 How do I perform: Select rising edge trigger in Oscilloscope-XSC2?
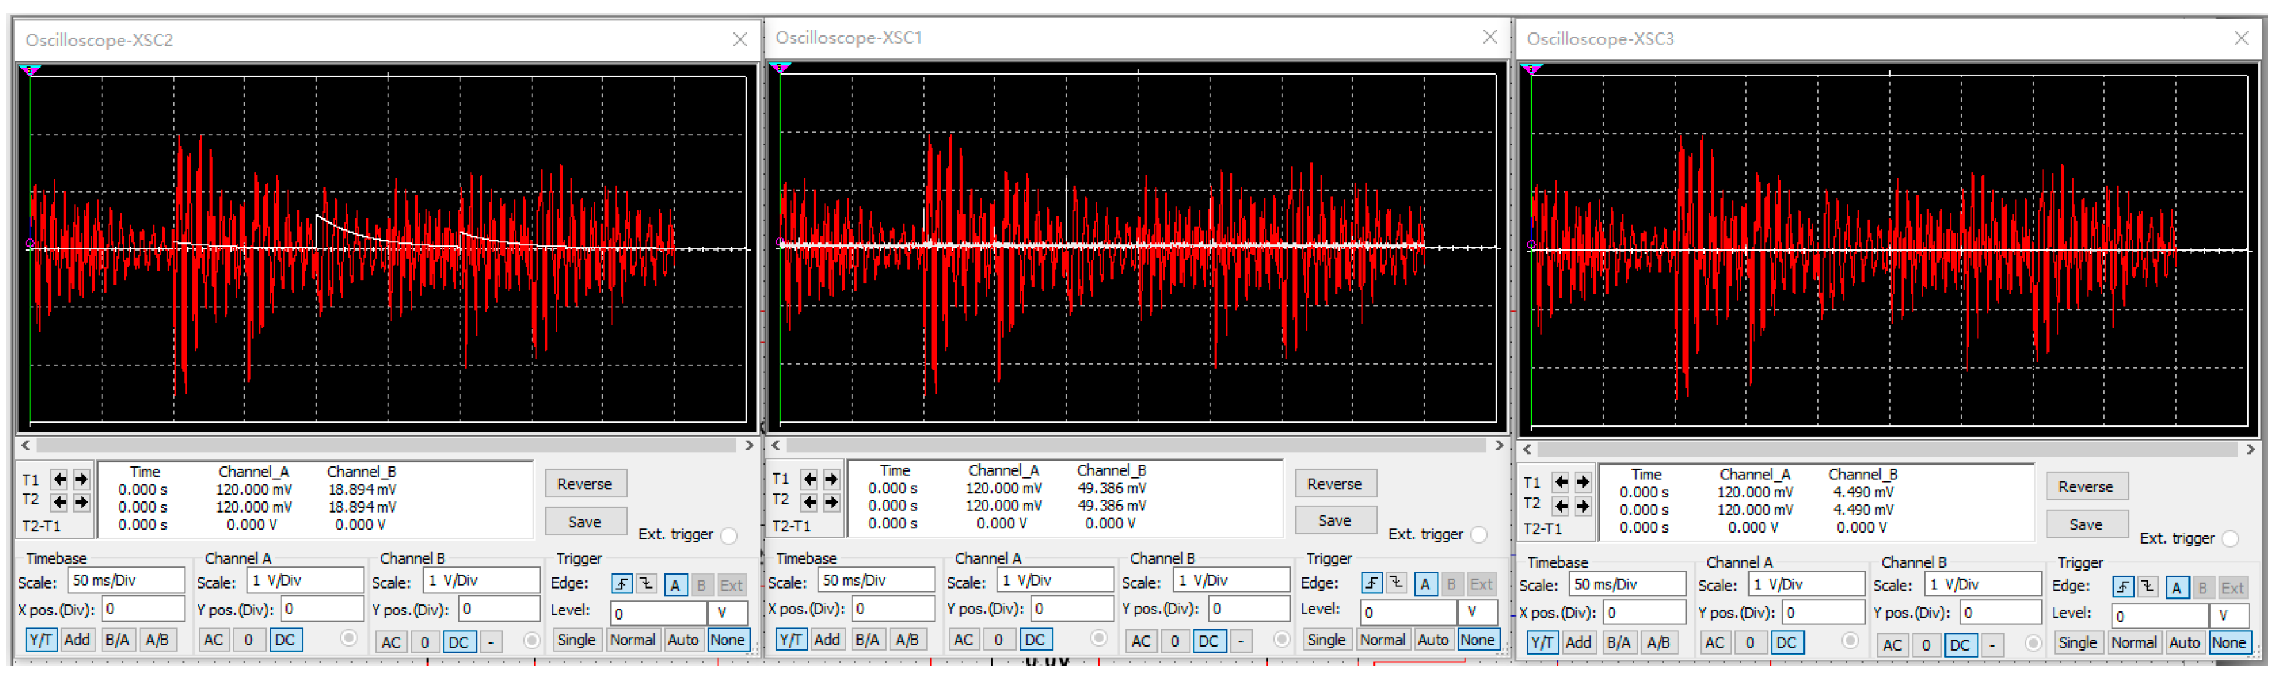[621, 584]
